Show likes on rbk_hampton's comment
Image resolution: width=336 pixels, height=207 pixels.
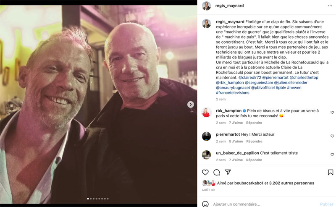[236, 123]
